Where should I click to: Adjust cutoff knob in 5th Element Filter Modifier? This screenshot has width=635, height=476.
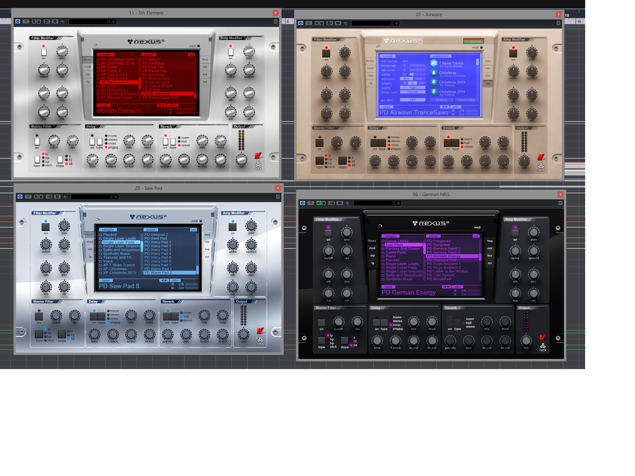coord(44,69)
